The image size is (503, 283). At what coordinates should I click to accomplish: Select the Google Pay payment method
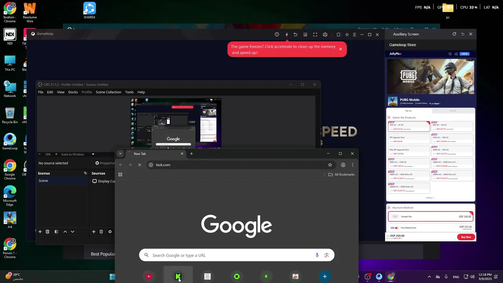tap(431, 217)
